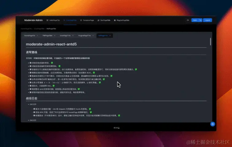Toggle the checkbox on the 国际化 line
This screenshot has width=232, height=147.
click(x=30, y=86)
